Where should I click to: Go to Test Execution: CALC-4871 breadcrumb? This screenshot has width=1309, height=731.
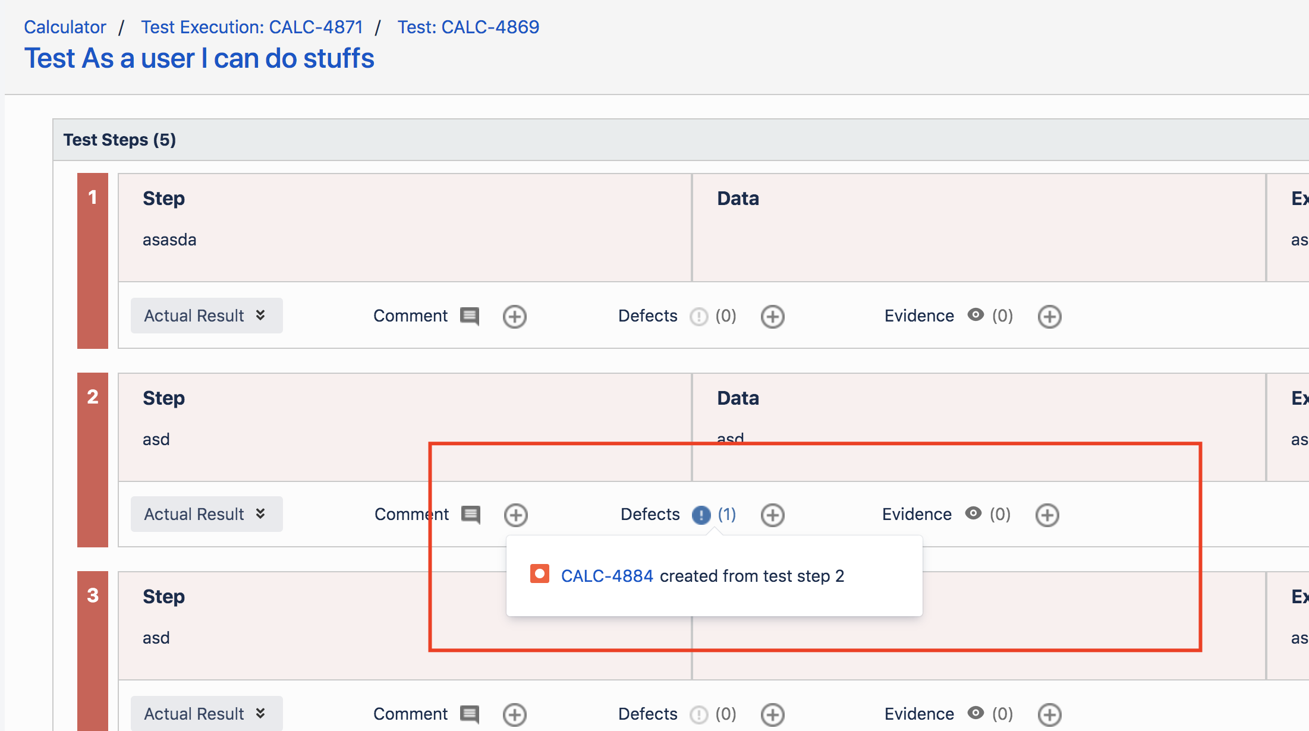pyautogui.click(x=251, y=27)
